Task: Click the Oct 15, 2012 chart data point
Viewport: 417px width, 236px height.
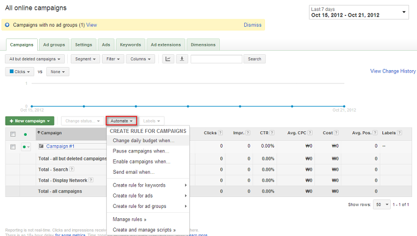Action: [x=32, y=106]
